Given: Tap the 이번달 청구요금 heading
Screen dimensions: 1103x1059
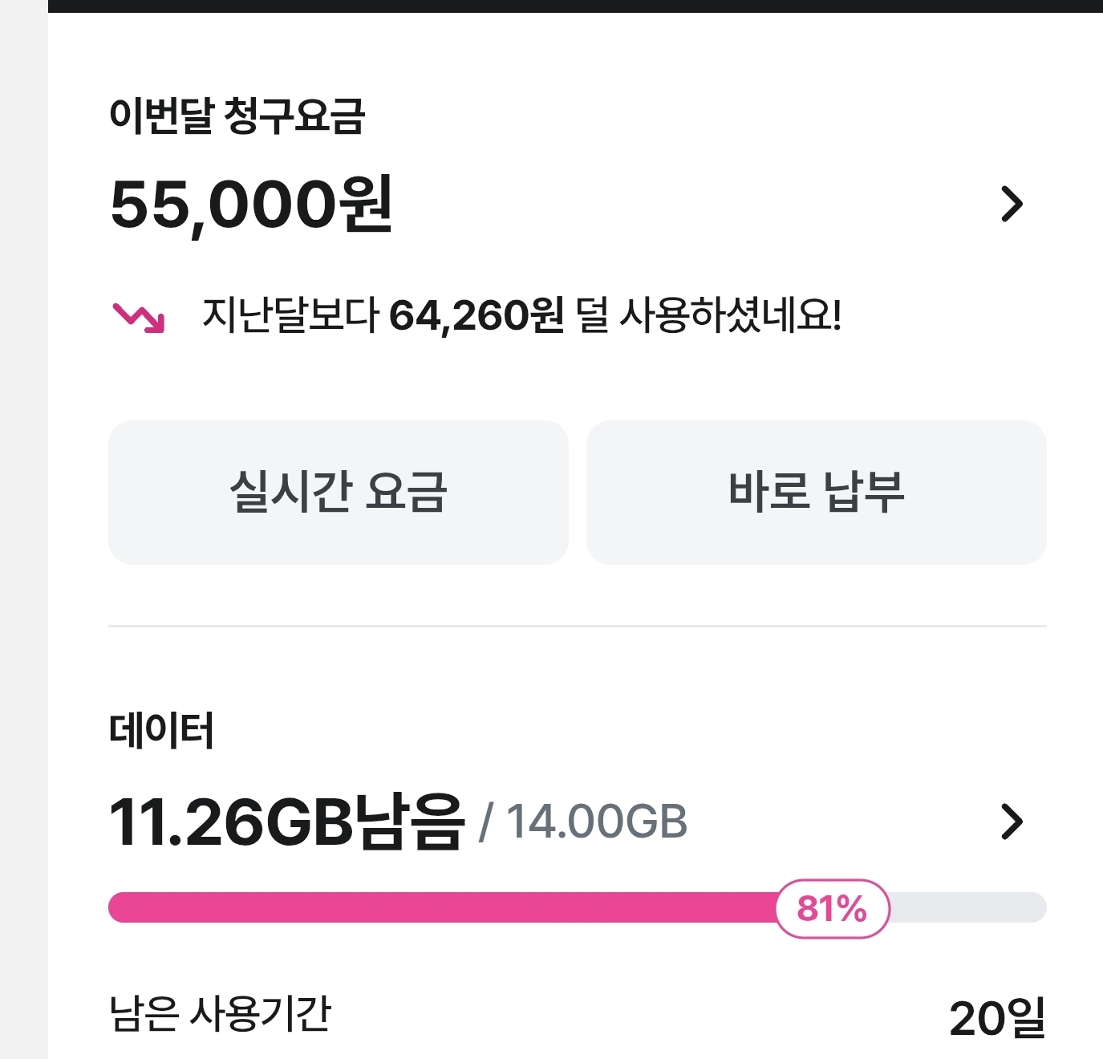Looking at the screenshot, I should click(x=237, y=116).
